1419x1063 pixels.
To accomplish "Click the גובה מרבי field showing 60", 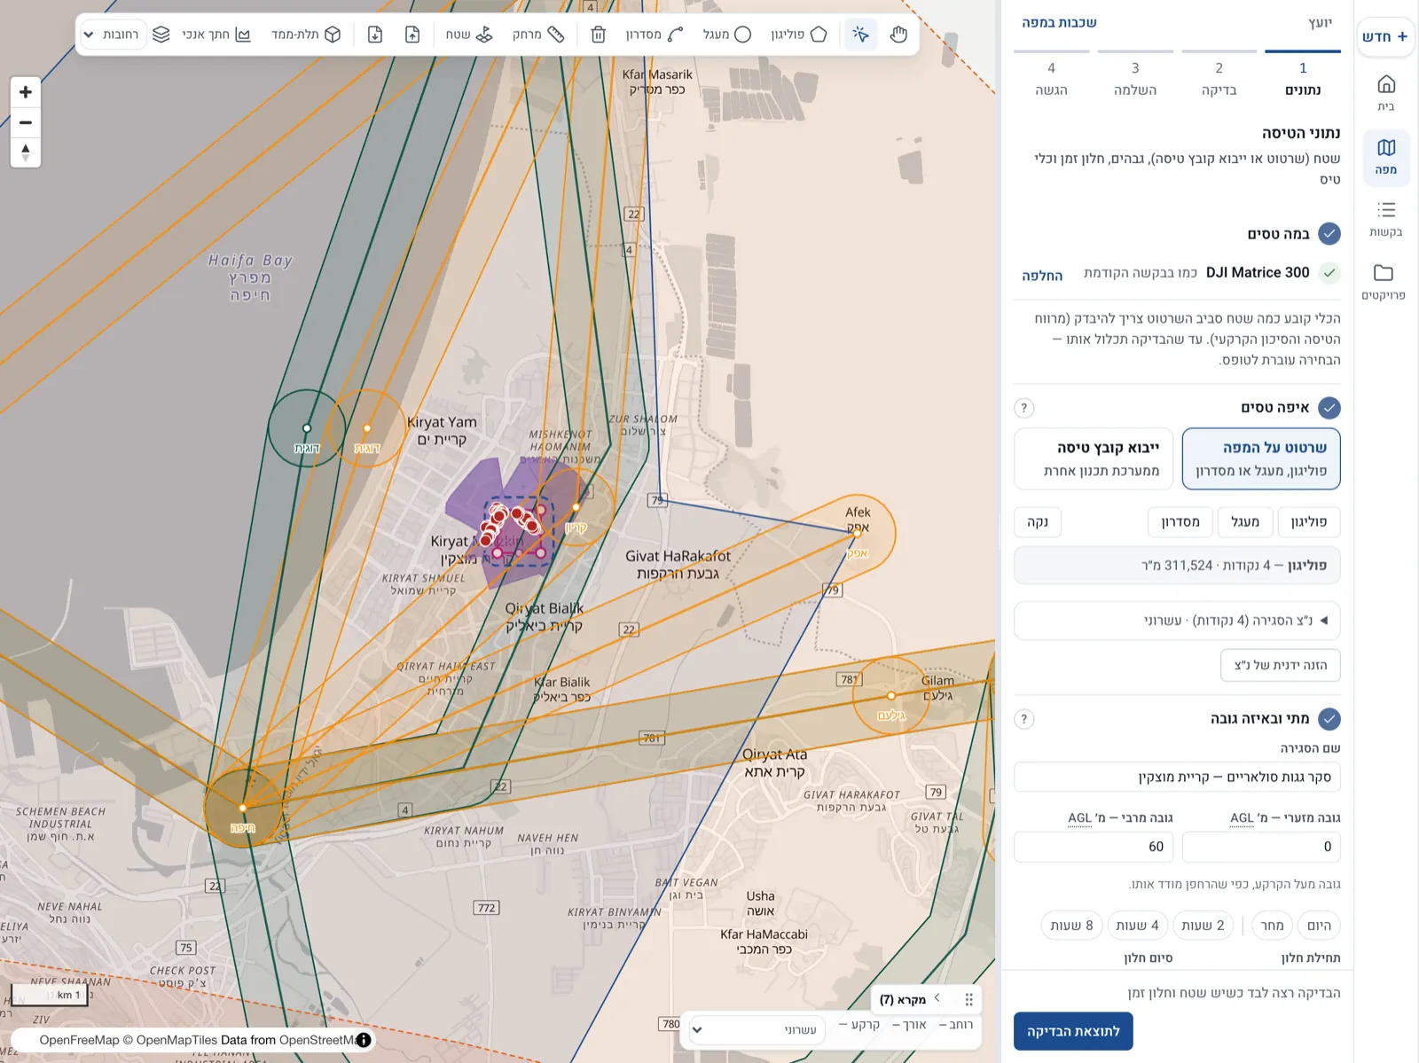I will pyautogui.click(x=1094, y=847).
